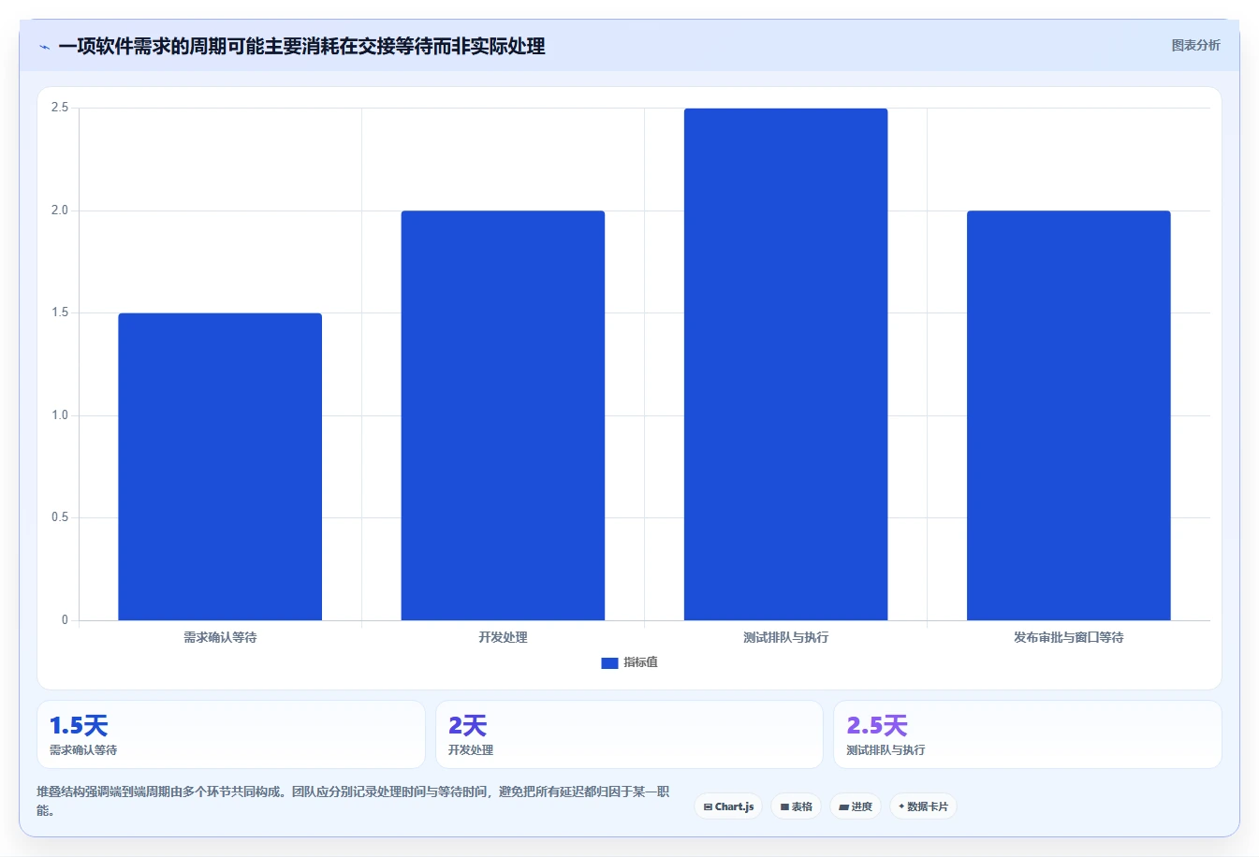Click the 开发处理 axis label
Screen dimensions: 1259x857
pos(503,637)
